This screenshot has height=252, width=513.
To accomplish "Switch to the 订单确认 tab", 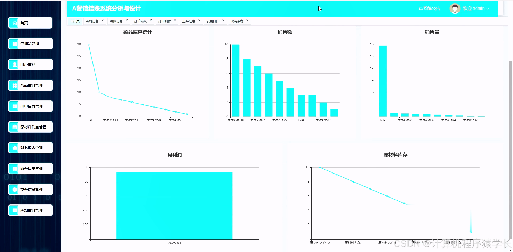I will coord(140,21).
